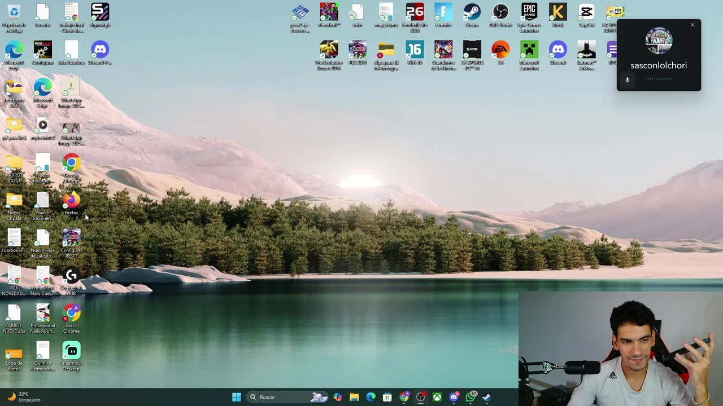The height and width of the screenshot is (406, 723).
Task: Open the fotos para kick folder
Action: pos(14,93)
